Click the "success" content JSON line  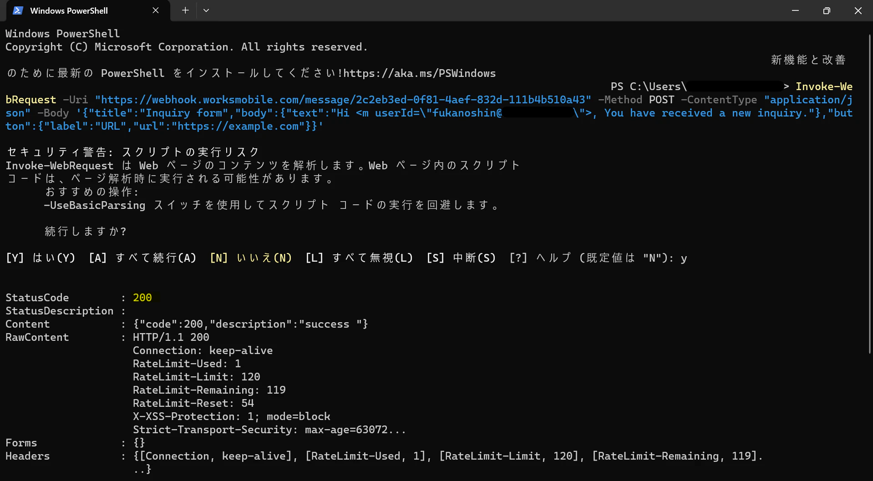coord(250,324)
